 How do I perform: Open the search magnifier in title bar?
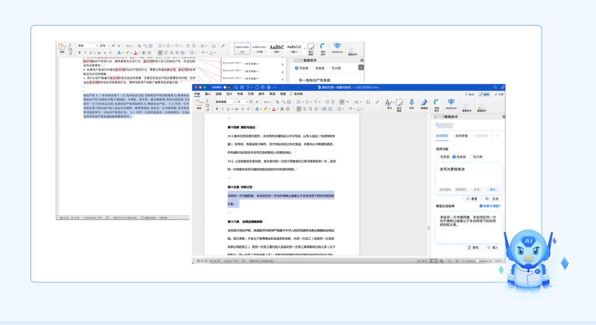click(x=495, y=87)
